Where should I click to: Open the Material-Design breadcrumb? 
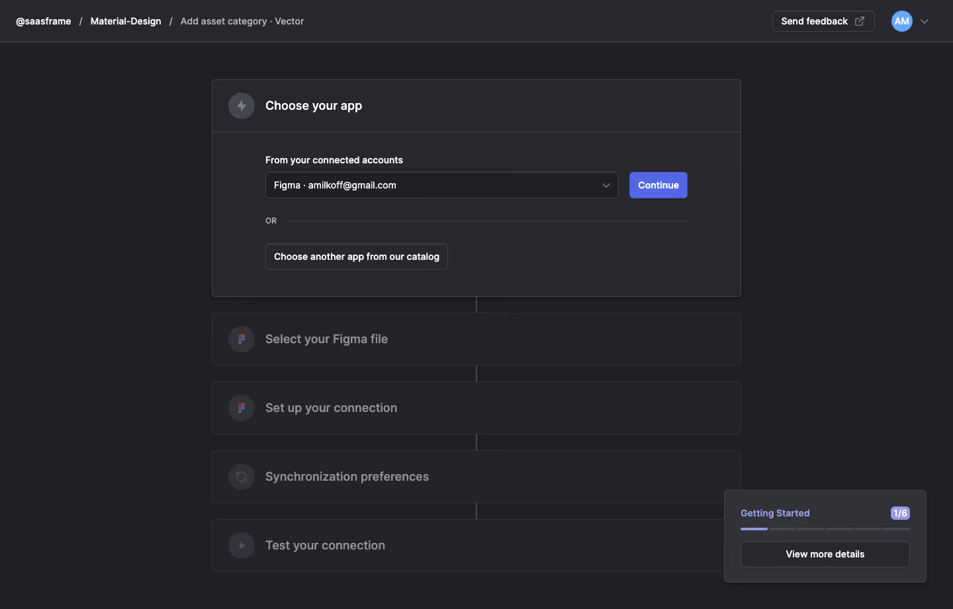pyautogui.click(x=126, y=21)
